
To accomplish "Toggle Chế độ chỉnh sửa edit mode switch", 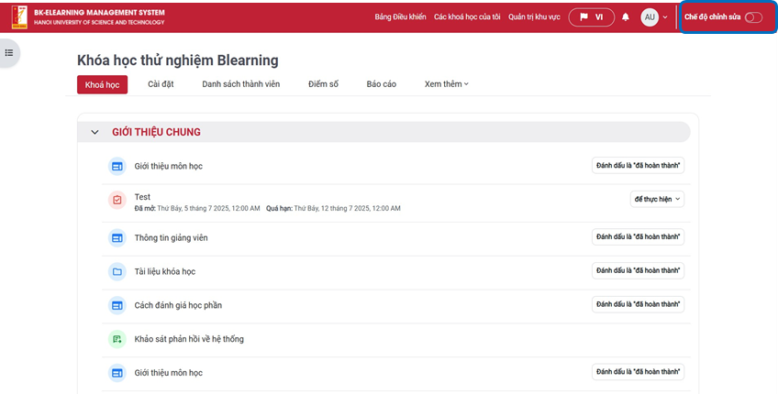I will (753, 17).
